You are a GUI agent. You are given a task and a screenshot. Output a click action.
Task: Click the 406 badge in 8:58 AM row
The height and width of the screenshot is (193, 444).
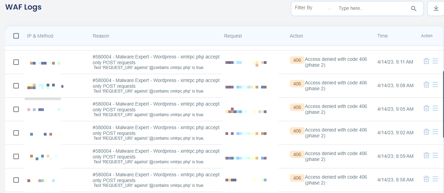pyautogui.click(x=297, y=178)
